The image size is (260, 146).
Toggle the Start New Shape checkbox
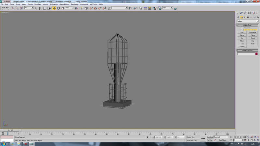(241, 30)
